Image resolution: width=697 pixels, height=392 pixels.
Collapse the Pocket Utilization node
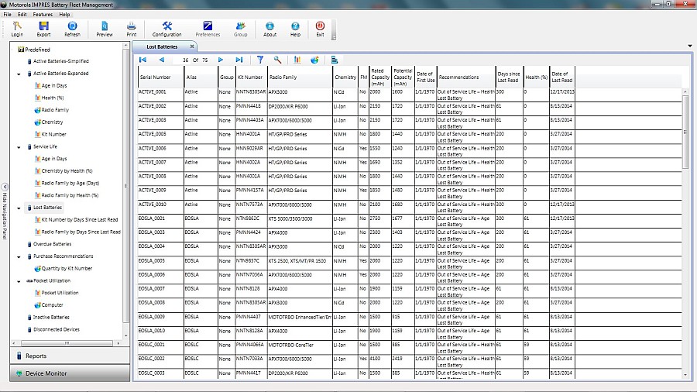[19, 281]
